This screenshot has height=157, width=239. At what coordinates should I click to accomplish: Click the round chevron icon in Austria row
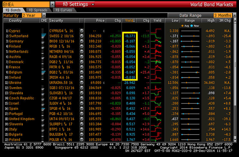click(x=82, y=57)
